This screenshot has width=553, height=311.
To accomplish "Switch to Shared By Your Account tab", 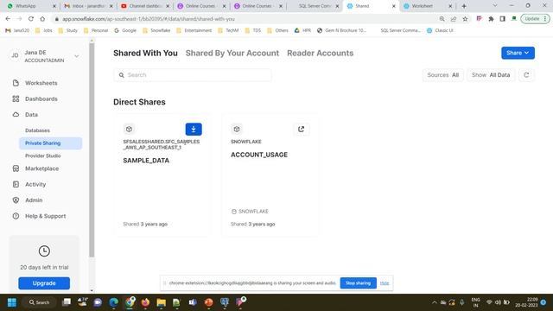I will (x=232, y=53).
